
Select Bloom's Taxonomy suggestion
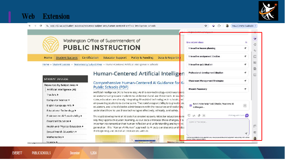[x=218, y=89]
